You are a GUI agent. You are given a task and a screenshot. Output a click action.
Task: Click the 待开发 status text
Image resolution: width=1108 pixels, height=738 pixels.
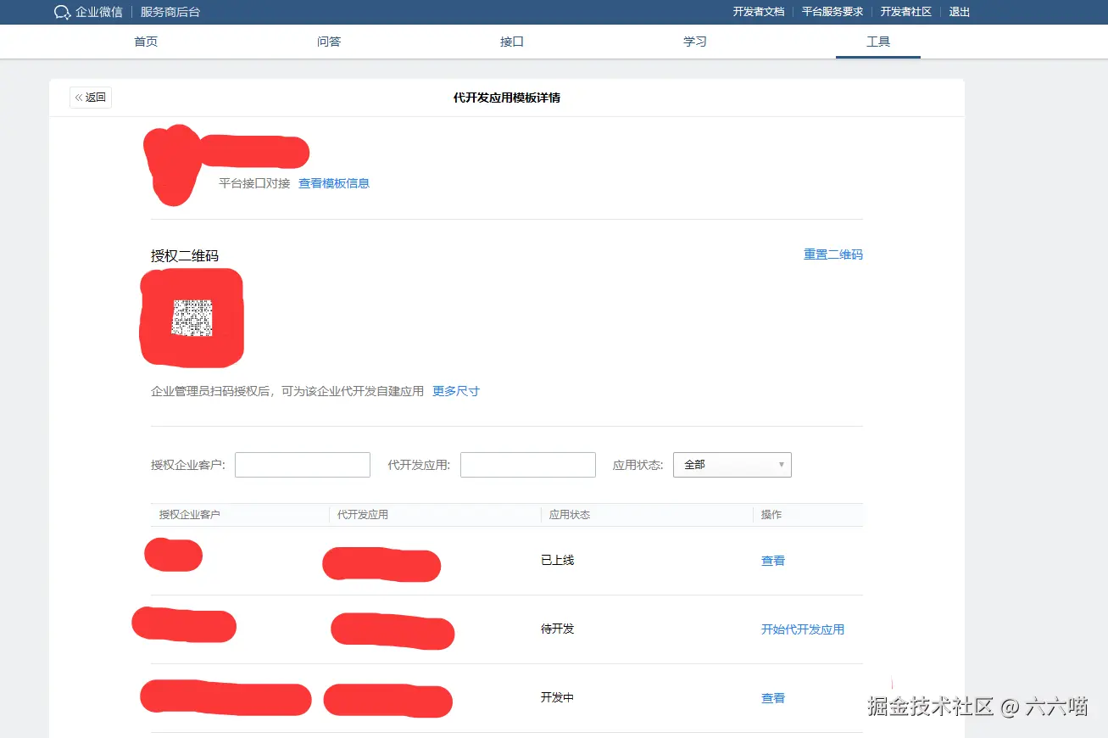558,629
